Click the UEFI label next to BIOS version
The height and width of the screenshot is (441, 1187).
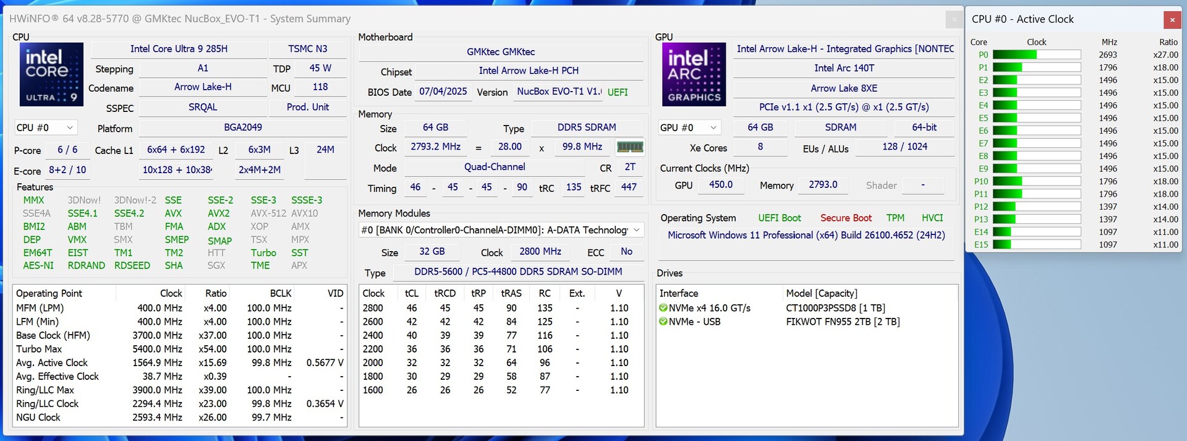[x=618, y=92]
